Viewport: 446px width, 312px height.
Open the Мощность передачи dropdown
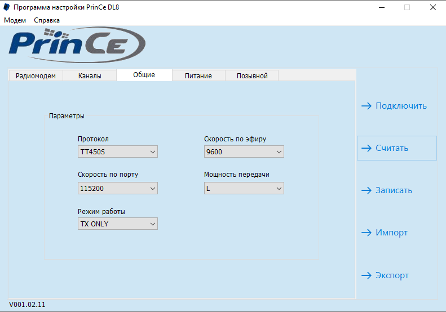244,188
